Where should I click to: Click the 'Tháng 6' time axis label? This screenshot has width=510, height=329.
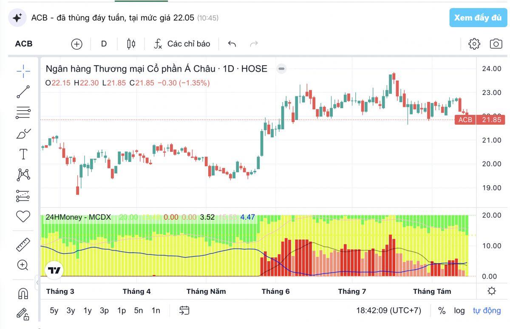pyautogui.click(x=275, y=291)
